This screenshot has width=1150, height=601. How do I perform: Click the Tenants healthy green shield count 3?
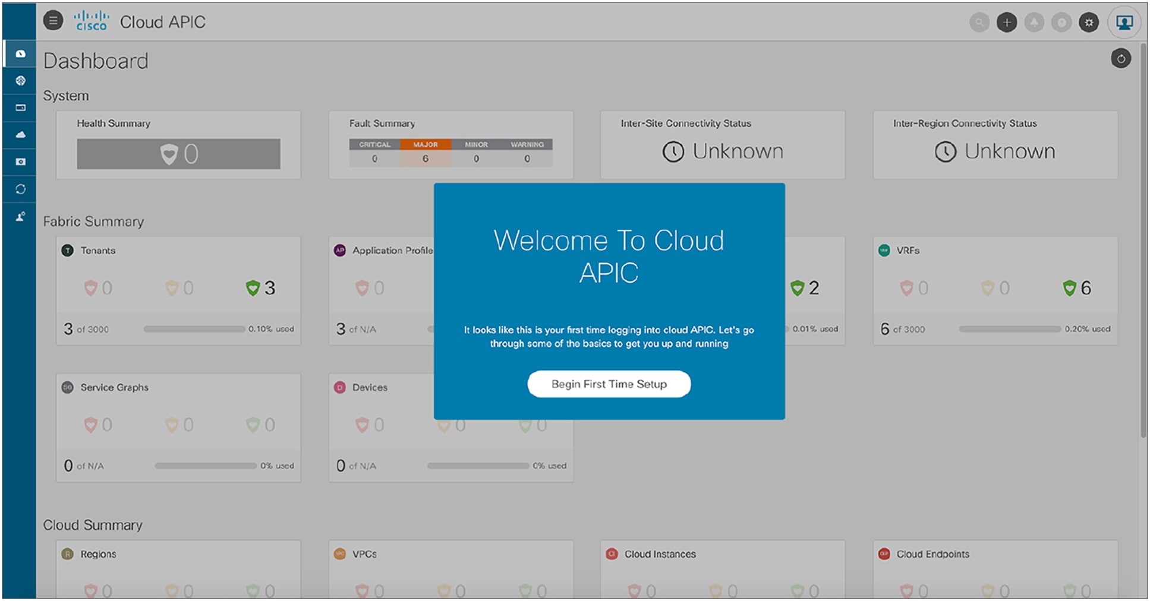[x=261, y=288]
